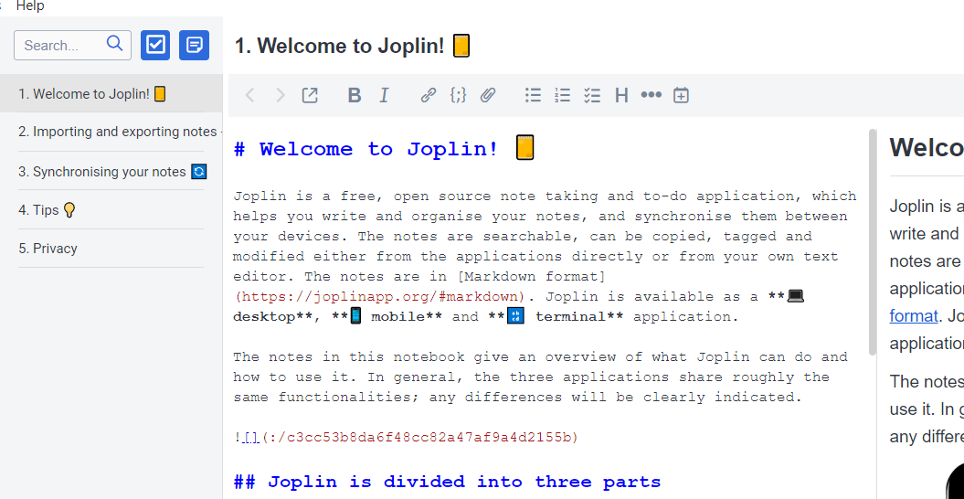Click the bold '**desktop**' text in editor
Viewport: 964px width, 499px height.
[x=273, y=317]
